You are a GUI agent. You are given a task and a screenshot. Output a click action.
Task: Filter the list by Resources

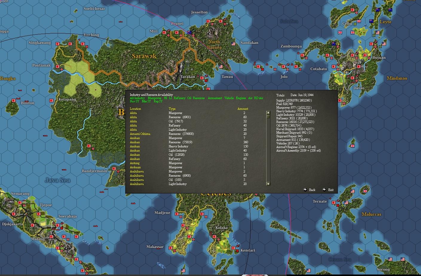point(199,98)
